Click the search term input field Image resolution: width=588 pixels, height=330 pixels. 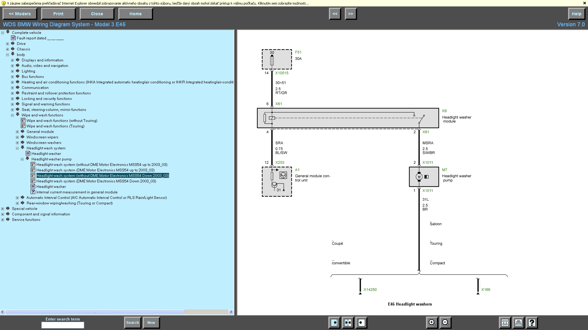[x=63, y=325]
